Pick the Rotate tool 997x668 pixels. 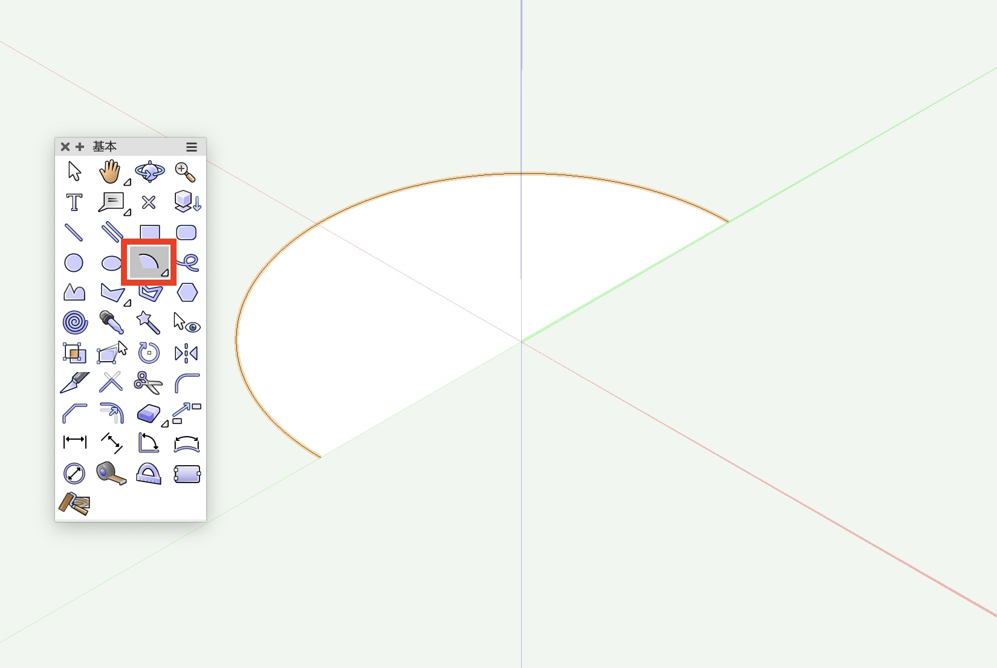[149, 353]
